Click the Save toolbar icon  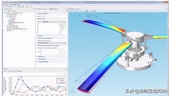coord(9,7)
